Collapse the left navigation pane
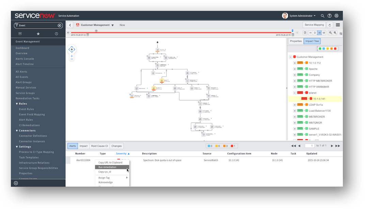 pyautogui.click(x=16, y=183)
